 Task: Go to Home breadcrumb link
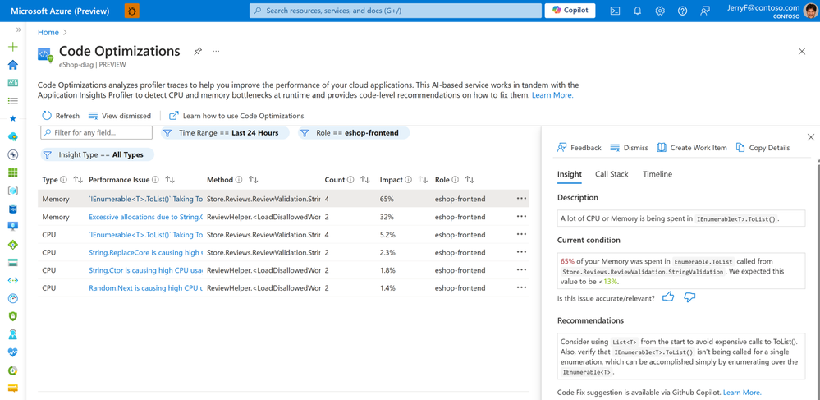(x=48, y=33)
